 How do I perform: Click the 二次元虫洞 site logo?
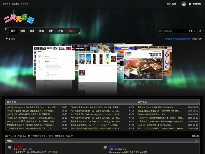pos(19,17)
